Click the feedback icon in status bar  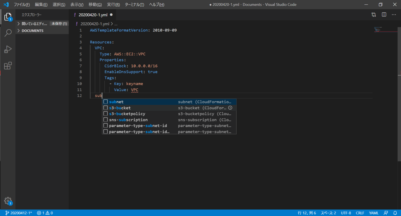386,213
